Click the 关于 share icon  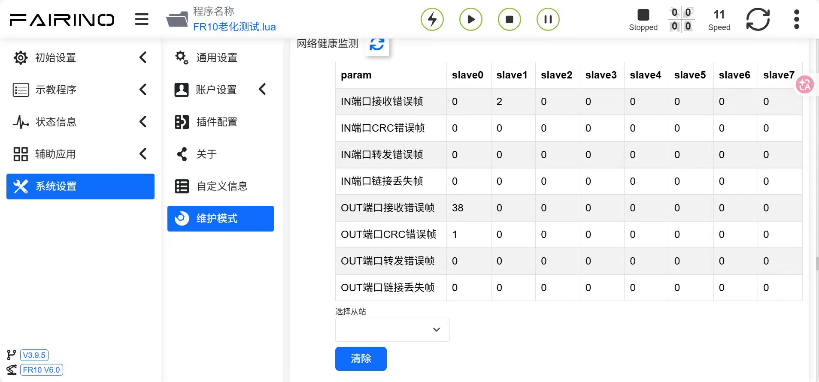(x=182, y=154)
